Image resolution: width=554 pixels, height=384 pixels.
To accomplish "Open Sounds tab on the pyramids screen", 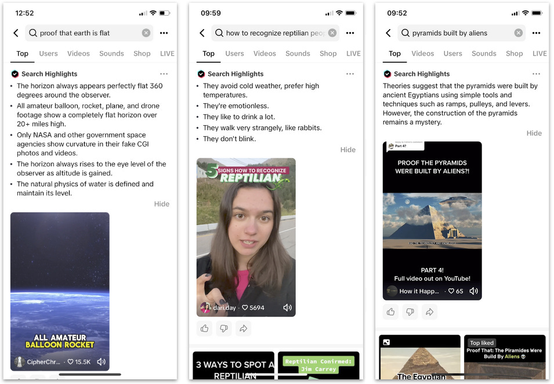I will coord(484,53).
